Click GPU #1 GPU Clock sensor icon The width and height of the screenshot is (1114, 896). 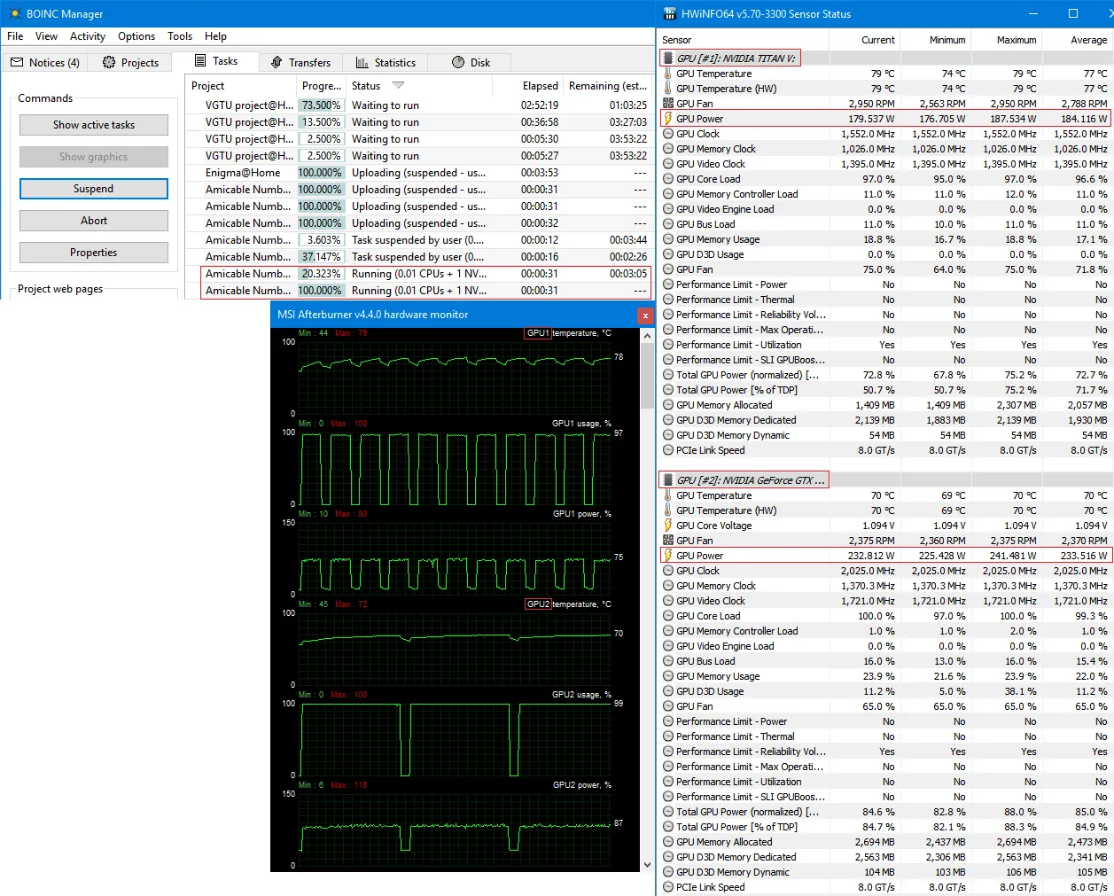[668, 134]
